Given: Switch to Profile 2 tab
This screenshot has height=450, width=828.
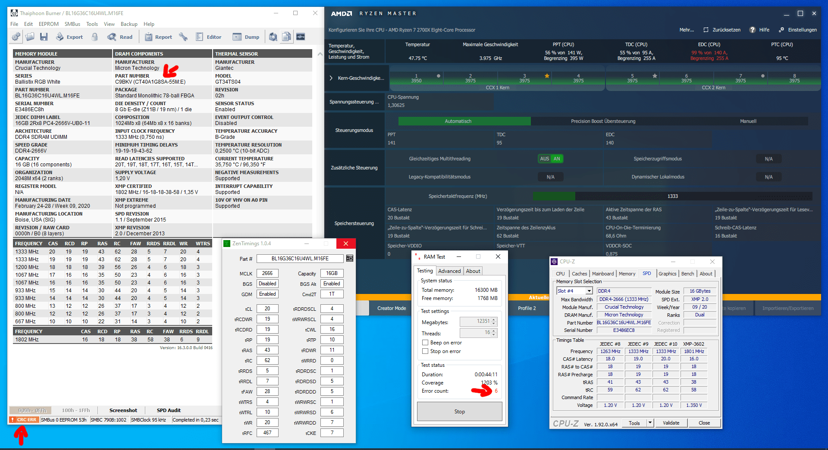Looking at the screenshot, I should click(x=527, y=308).
